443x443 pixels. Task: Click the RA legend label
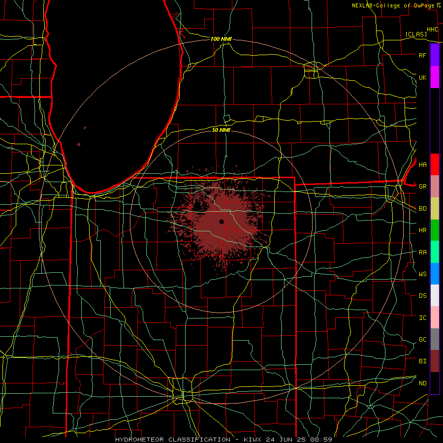pyautogui.click(x=422, y=253)
